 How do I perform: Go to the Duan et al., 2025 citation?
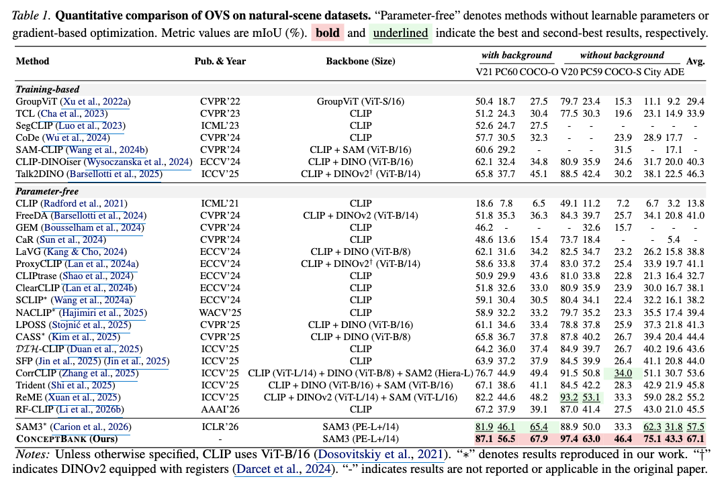105,349
